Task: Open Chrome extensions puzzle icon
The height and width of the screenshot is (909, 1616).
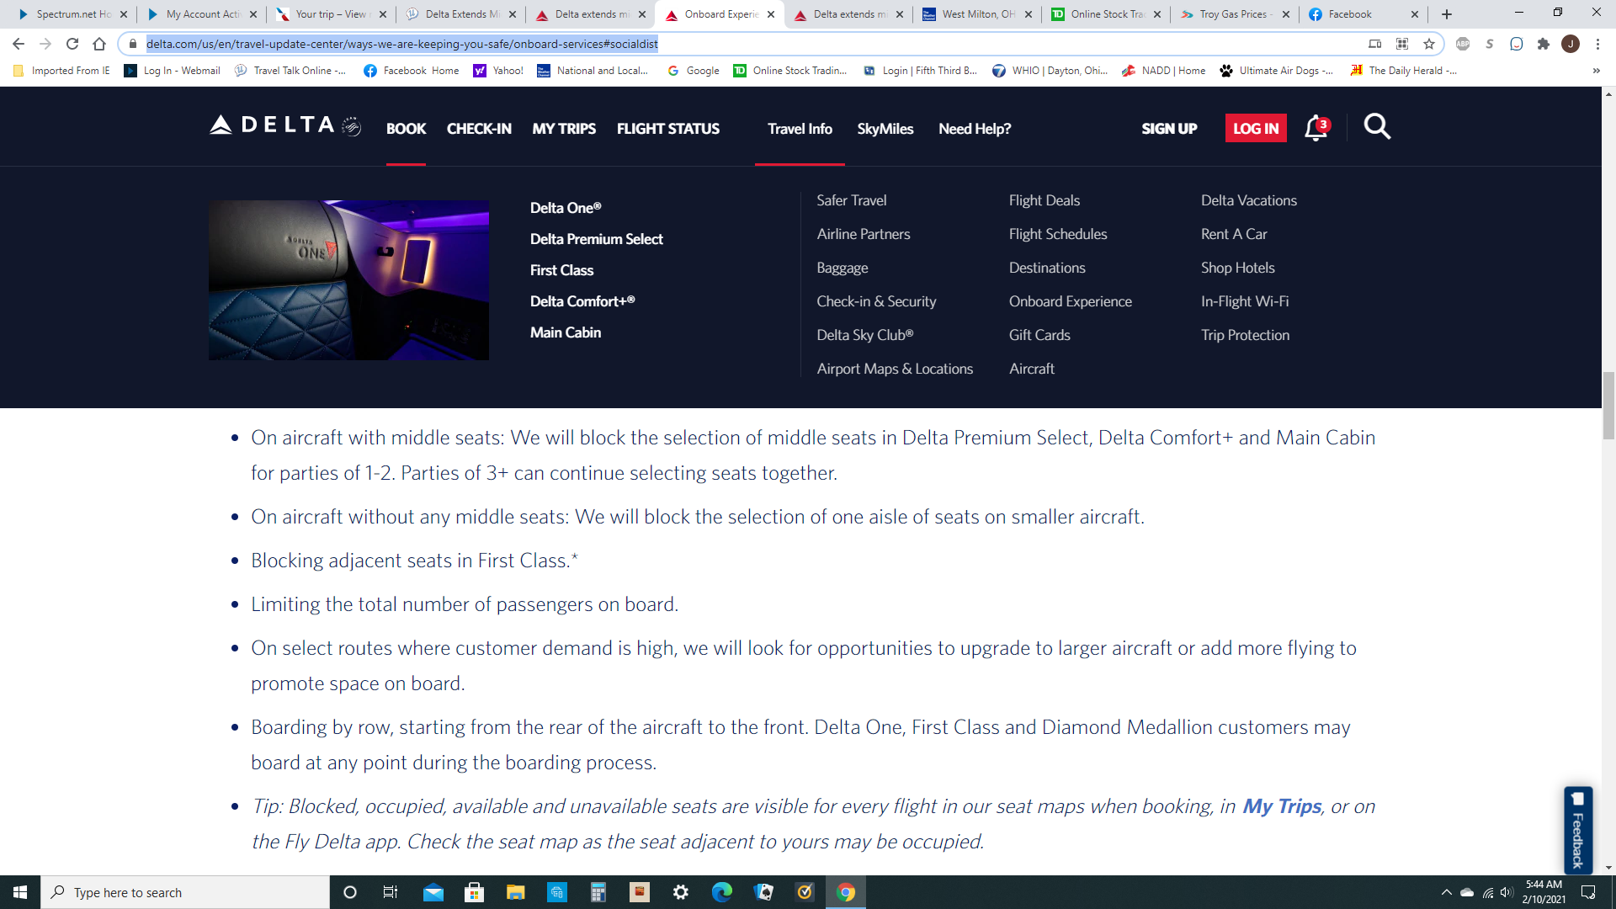Action: (x=1544, y=44)
